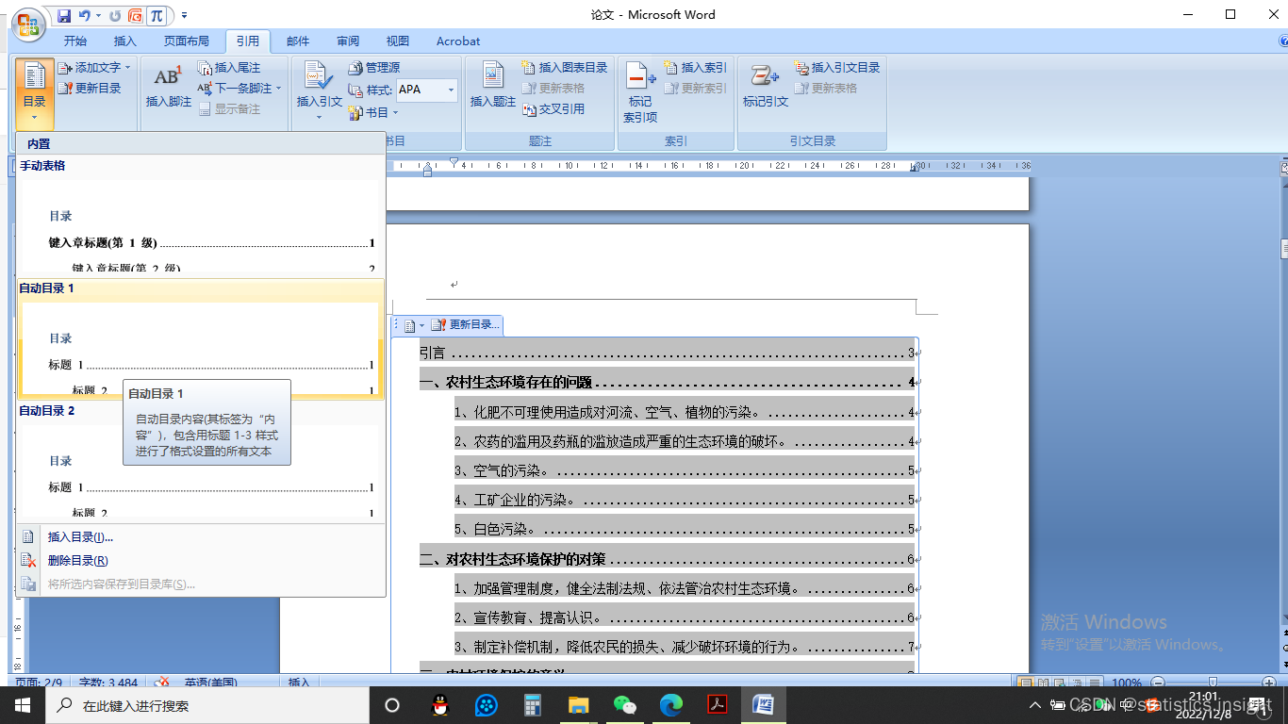Click the 2、宣传教育、提高认识 contents entry

(x=685, y=618)
